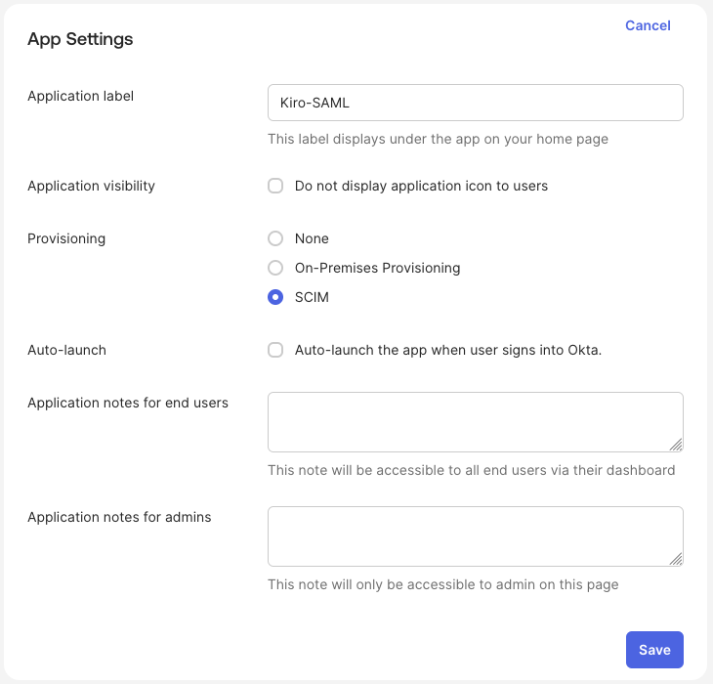Select the SCIM provisioning radio button

[275, 297]
